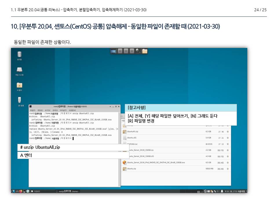The image size is (278, 208).
Task: Click Ubuntu.z01 file name
Action: click(132, 138)
